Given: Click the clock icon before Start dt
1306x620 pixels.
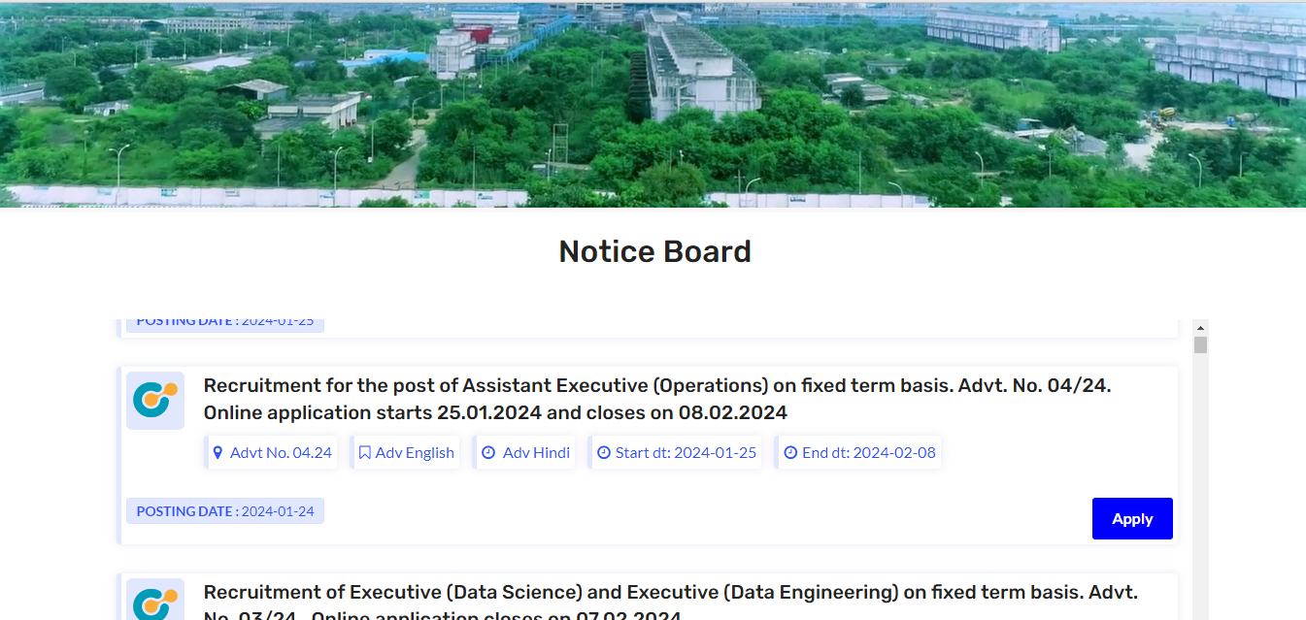Looking at the screenshot, I should [604, 452].
